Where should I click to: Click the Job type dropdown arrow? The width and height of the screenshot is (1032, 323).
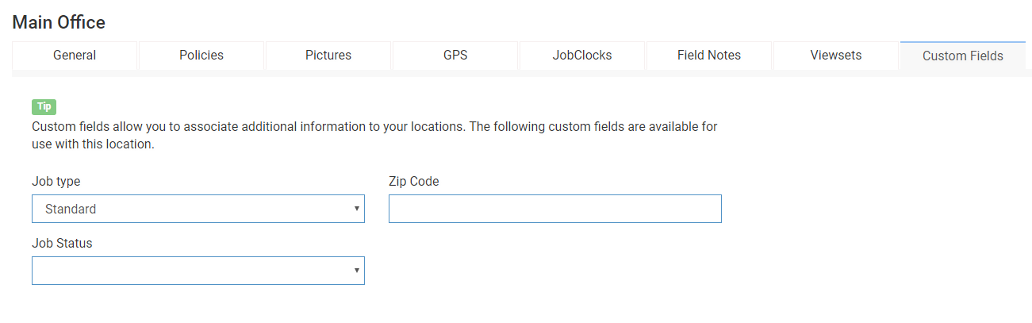pos(357,209)
